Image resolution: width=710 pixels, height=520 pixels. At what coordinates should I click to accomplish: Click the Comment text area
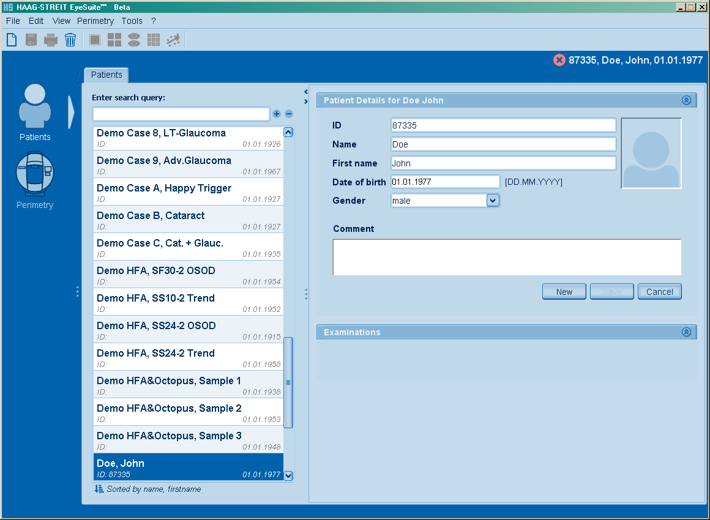pyautogui.click(x=506, y=257)
